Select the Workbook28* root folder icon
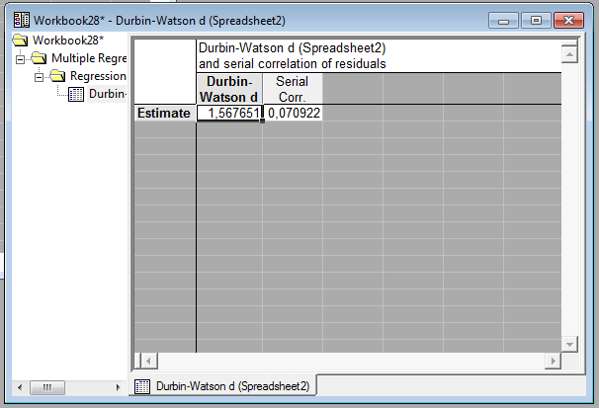The width and height of the screenshot is (599, 408). pos(20,40)
